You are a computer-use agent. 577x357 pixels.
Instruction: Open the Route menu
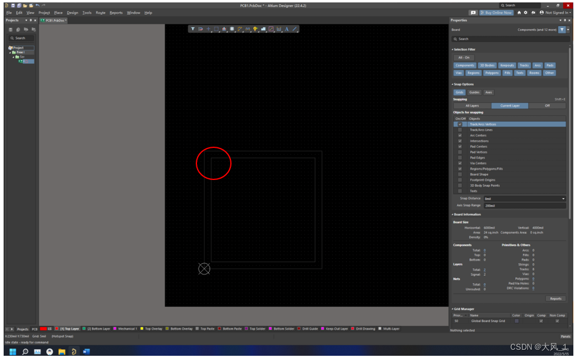(101, 13)
